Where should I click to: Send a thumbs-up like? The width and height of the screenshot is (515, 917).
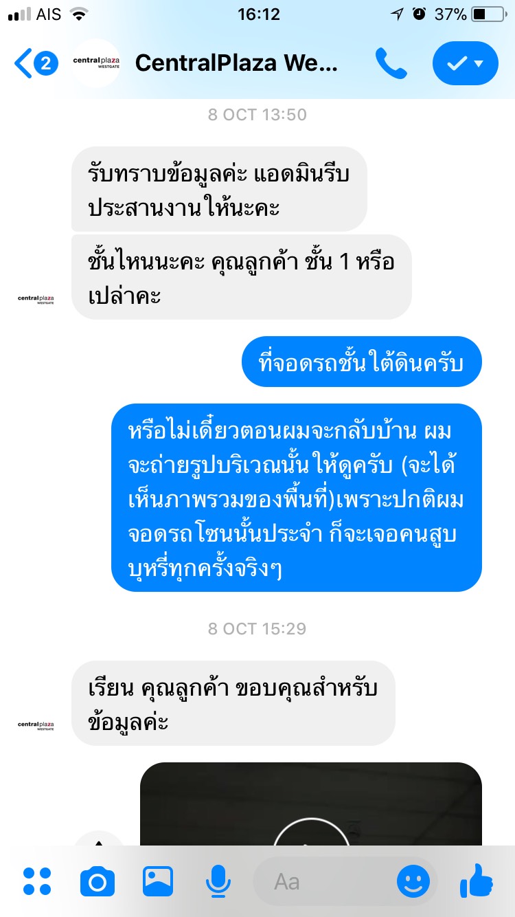(477, 881)
